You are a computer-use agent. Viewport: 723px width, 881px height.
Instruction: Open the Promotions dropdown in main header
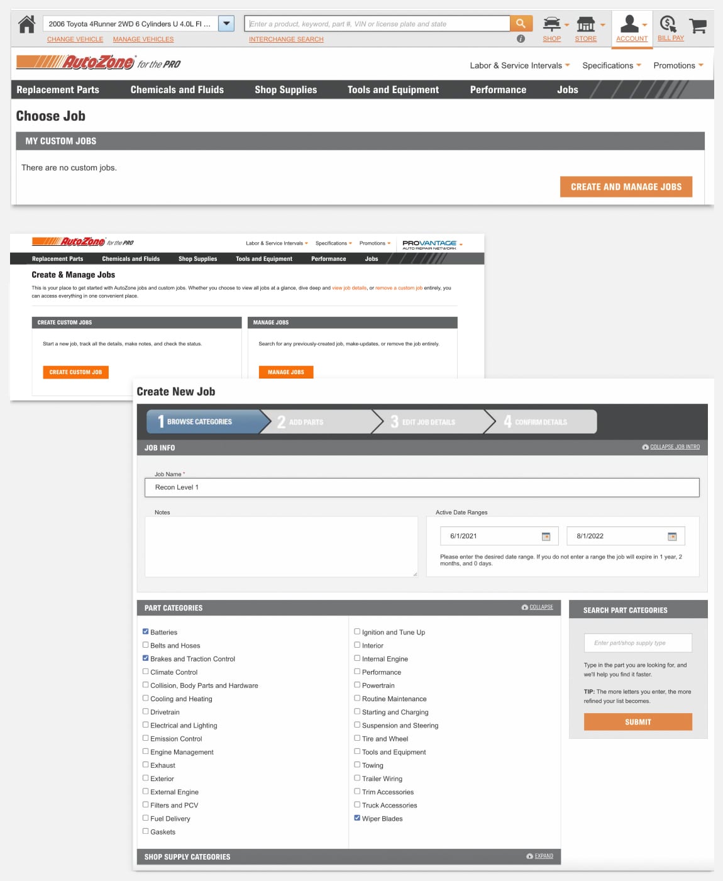pyautogui.click(x=678, y=65)
